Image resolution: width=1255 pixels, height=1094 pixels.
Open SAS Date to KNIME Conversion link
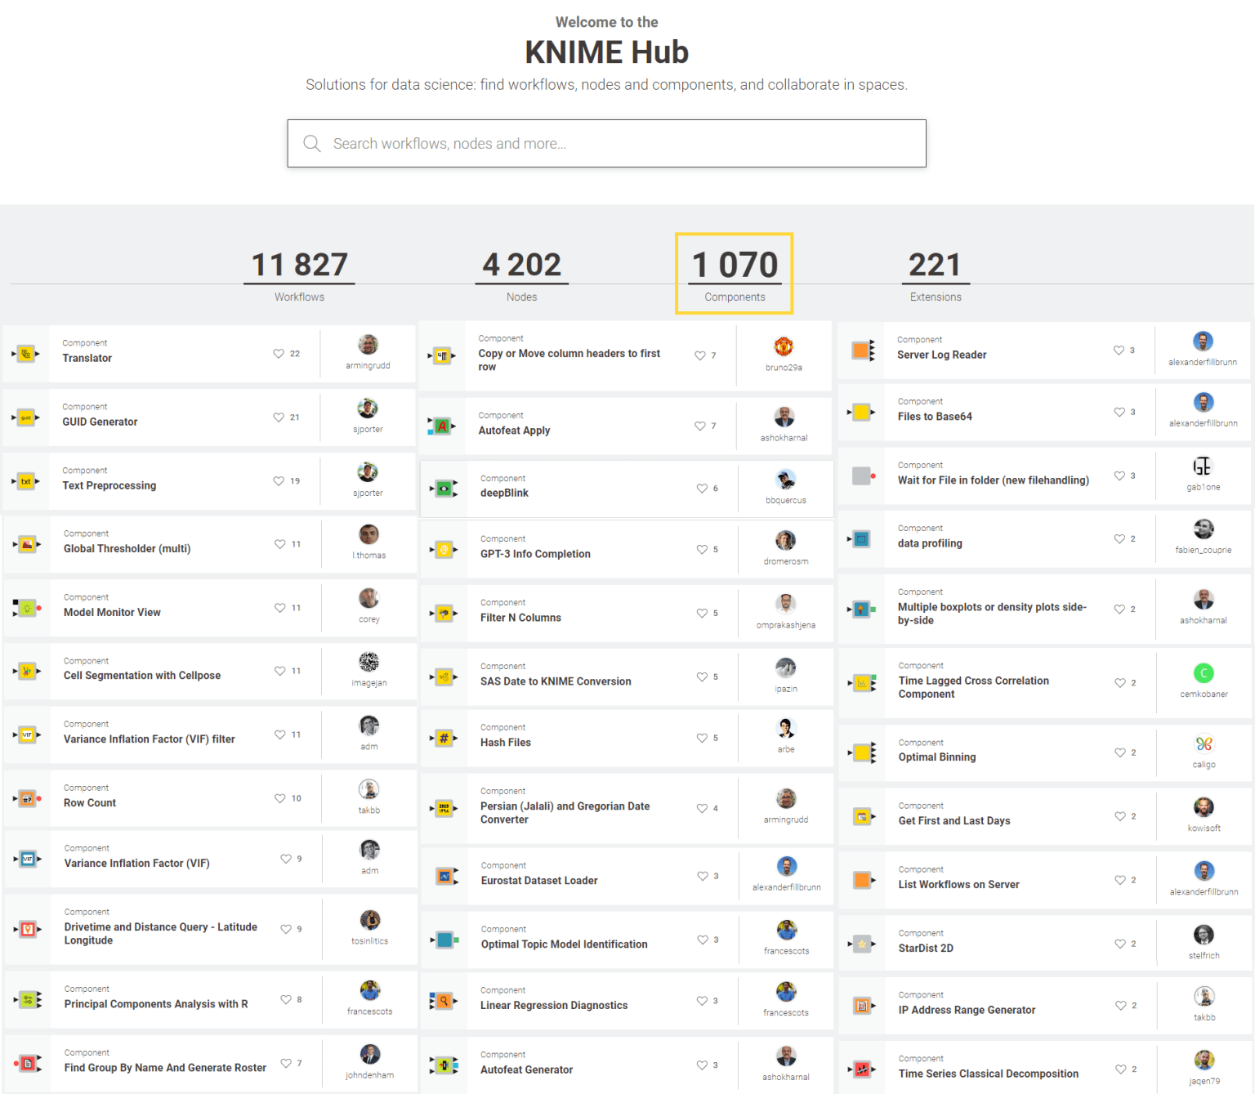point(556,681)
